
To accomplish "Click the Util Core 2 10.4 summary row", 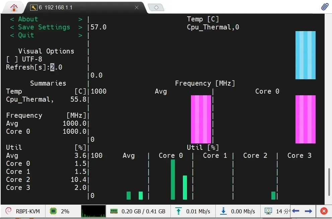I will (46, 180).
